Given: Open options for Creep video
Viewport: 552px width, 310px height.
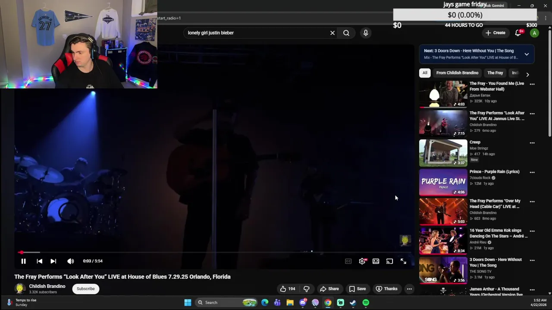Looking at the screenshot, I should tap(532, 143).
